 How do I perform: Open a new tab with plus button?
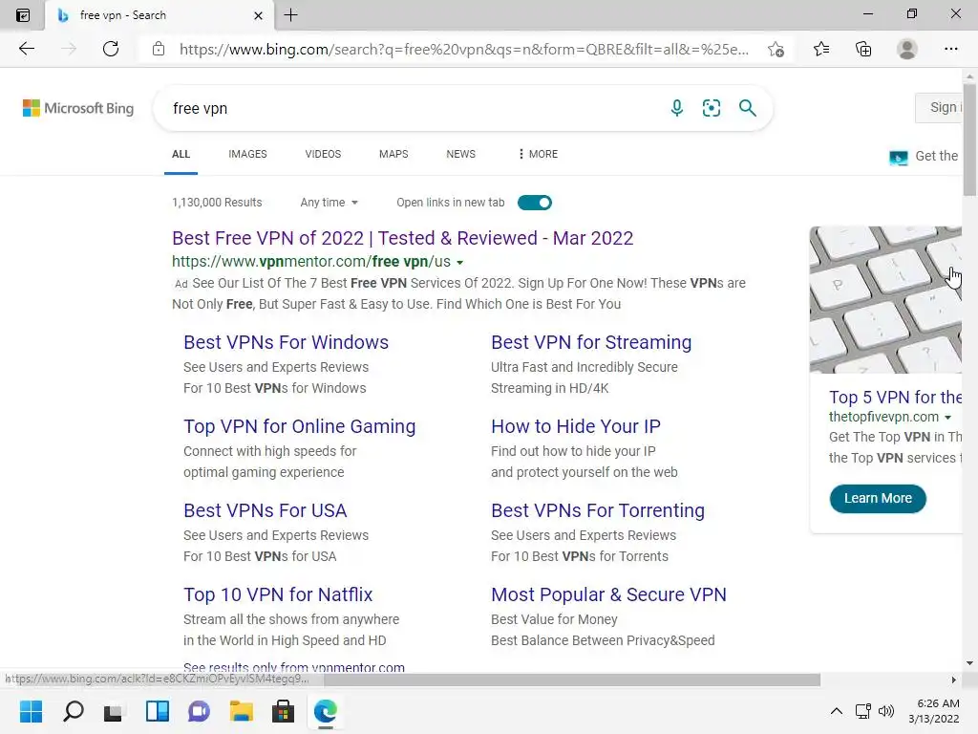pyautogui.click(x=290, y=15)
